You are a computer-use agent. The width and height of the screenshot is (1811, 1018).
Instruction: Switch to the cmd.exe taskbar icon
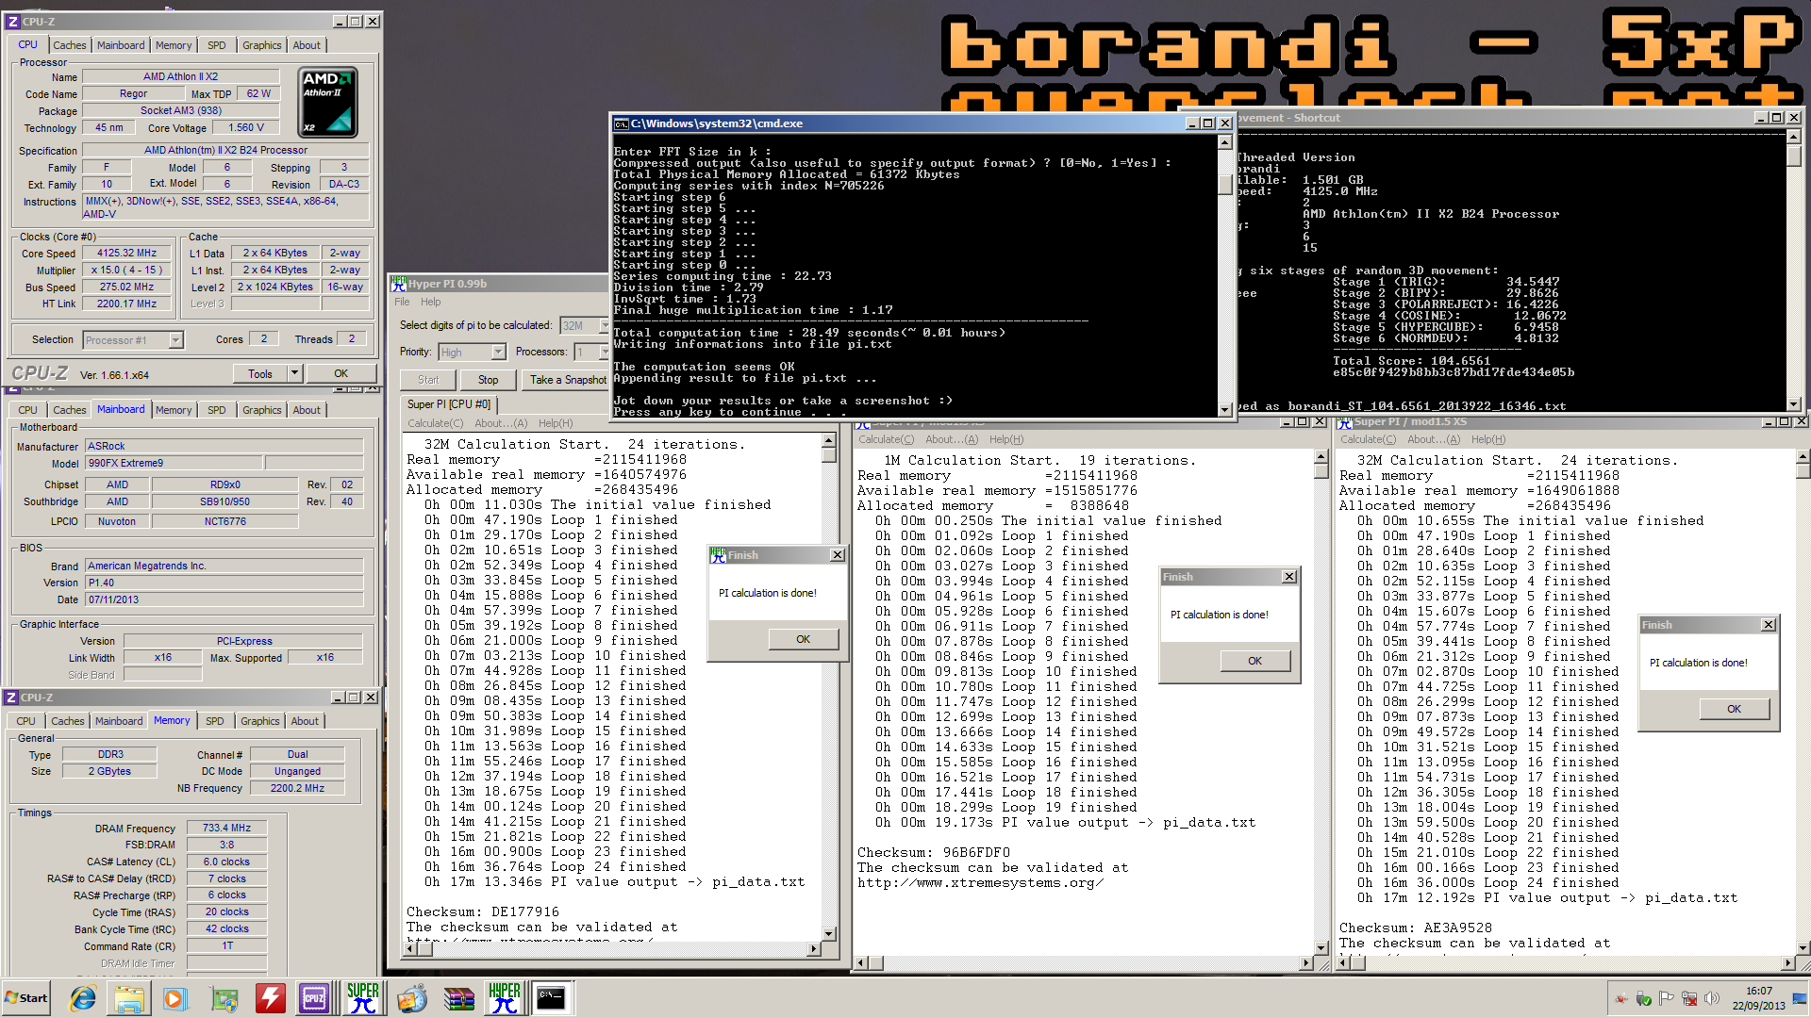pos(551,997)
